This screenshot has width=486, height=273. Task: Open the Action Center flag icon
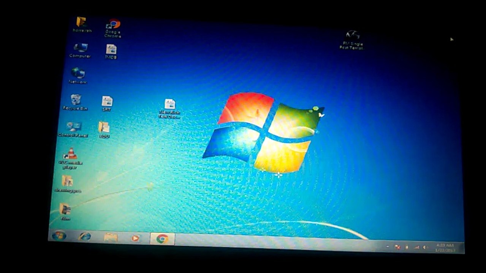click(x=397, y=247)
